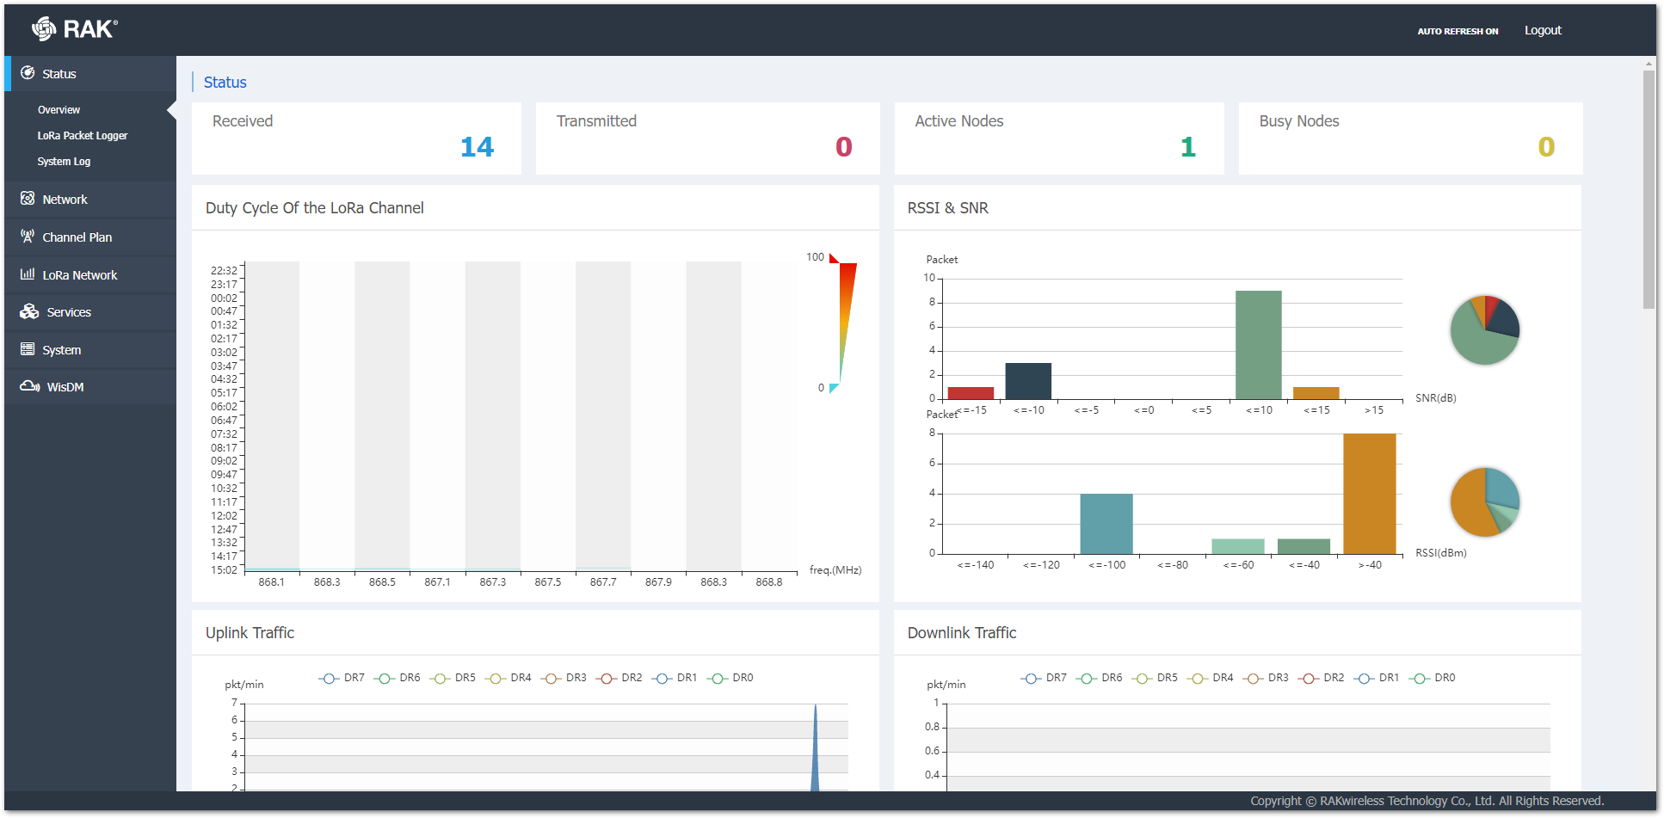Toggle DR0 series in Uplink Traffic legend
The height and width of the screenshot is (818, 1664).
730,678
